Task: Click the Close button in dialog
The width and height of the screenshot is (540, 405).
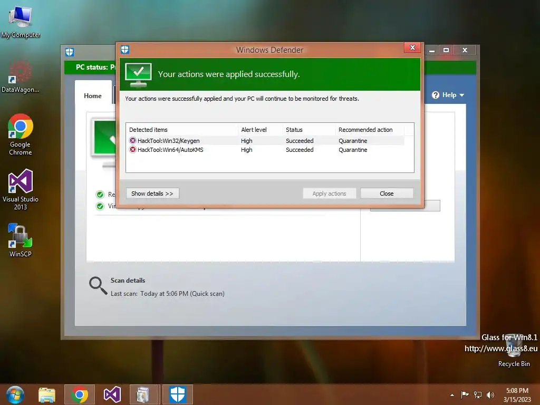Action: [387, 193]
